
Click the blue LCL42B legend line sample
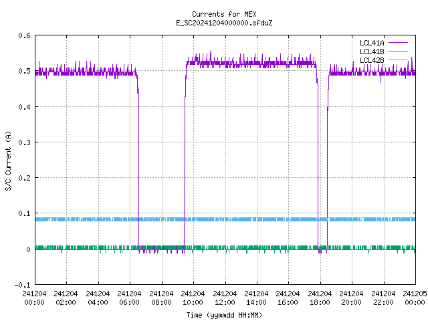click(398, 60)
